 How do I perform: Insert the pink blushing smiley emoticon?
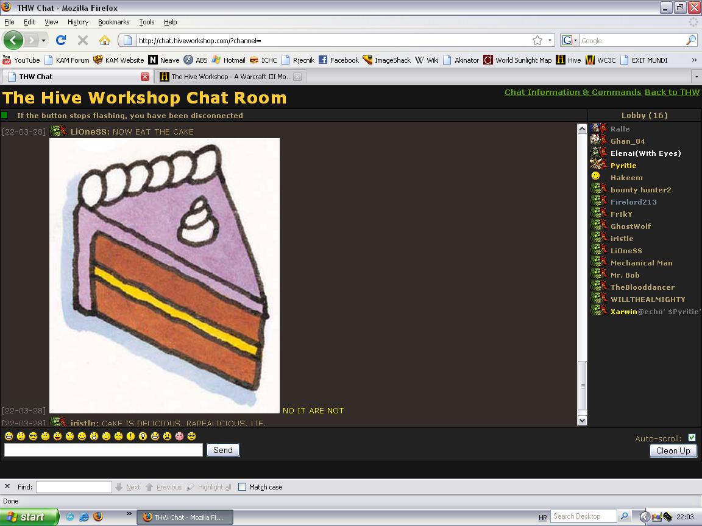[179, 436]
